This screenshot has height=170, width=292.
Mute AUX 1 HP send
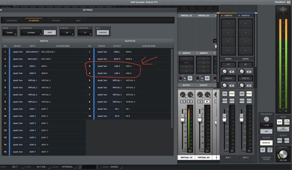pyautogui.click(x=232, y=72)
